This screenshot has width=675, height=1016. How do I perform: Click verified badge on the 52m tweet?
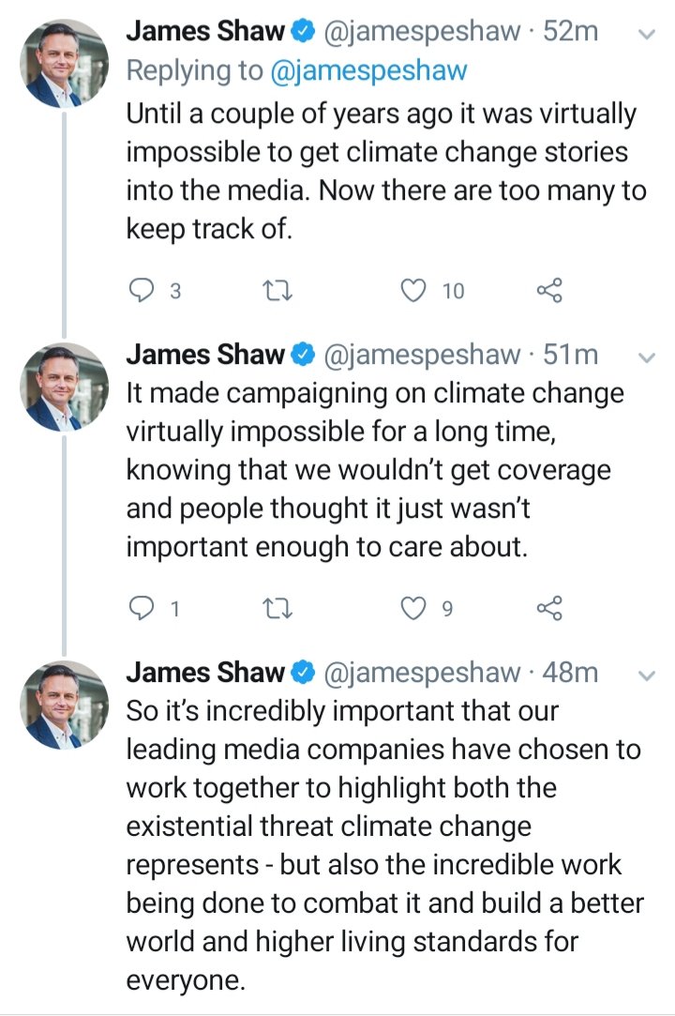(x=304, y=32)
